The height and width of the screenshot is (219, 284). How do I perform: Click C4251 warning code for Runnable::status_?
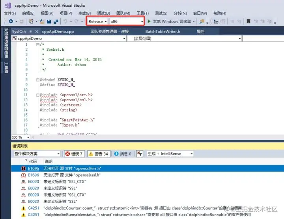pyautogui.click(x=33, y=215)
